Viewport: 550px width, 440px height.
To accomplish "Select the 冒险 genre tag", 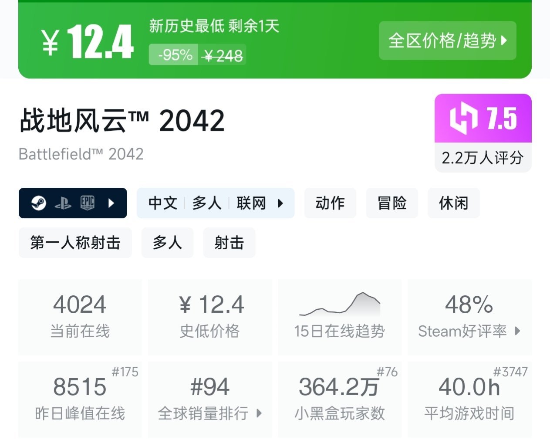I will pyautogui.click(x=391, y=203).
